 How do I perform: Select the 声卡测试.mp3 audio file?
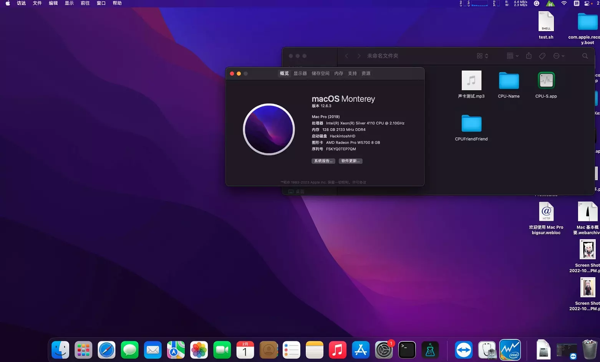click(x=471, y=81)
